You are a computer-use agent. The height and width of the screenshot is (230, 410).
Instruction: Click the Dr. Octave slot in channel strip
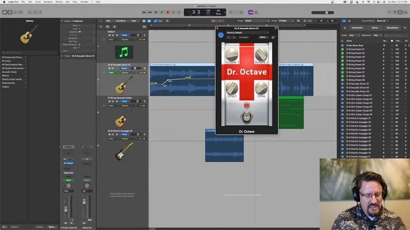(x=69, y=164)
